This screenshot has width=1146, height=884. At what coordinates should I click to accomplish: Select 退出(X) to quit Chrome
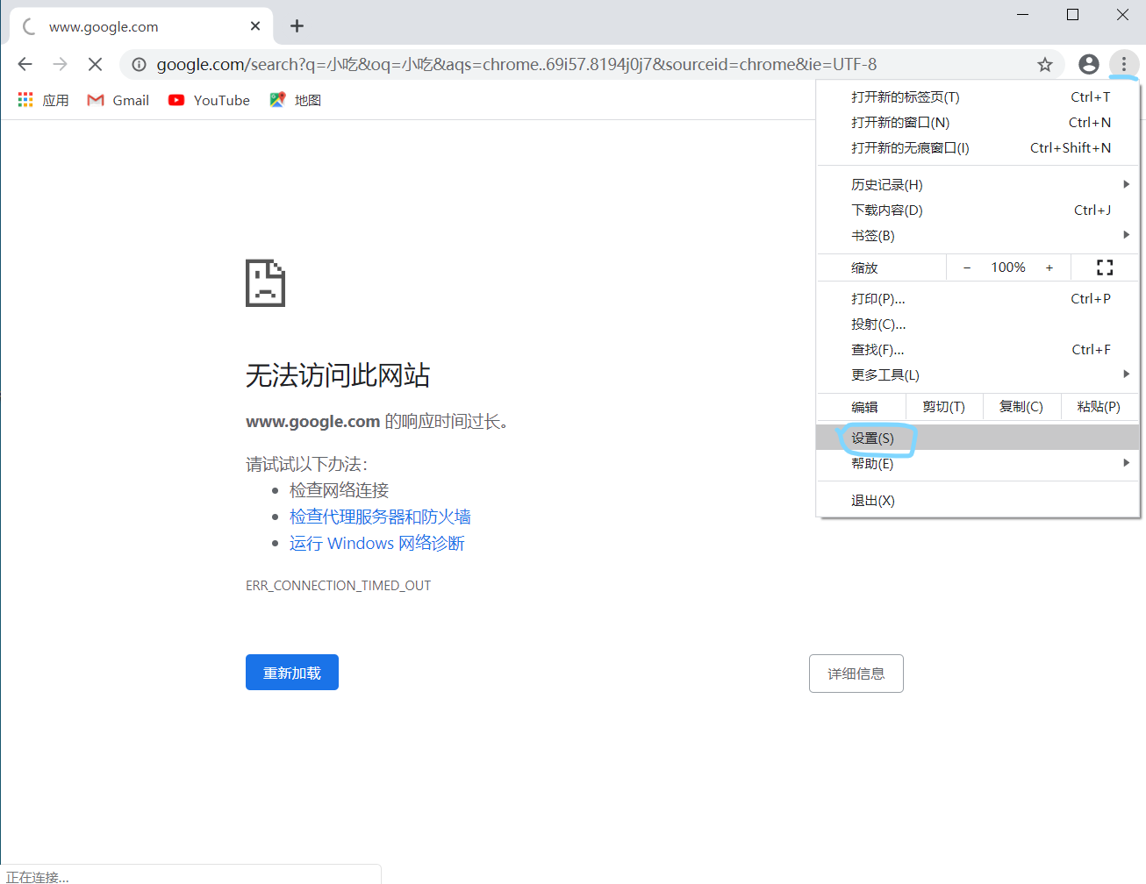(978, 500)
